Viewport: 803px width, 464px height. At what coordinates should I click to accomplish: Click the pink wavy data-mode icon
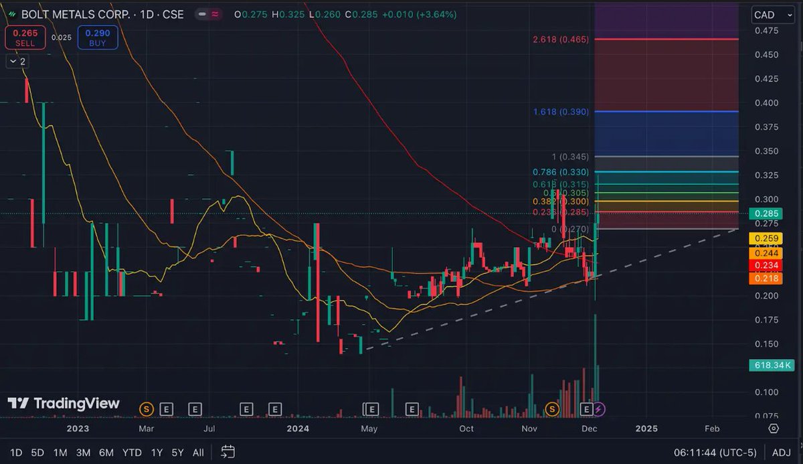click(215, 14)
